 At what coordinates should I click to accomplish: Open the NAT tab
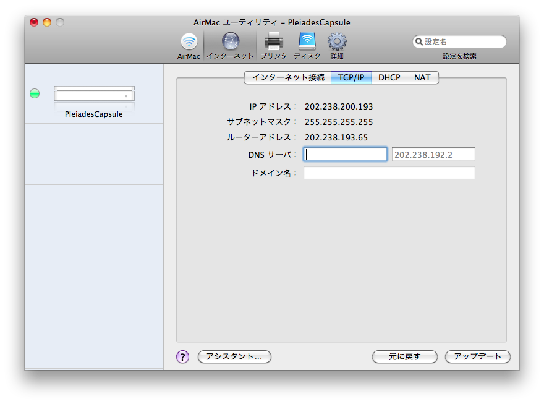[422, 77]
